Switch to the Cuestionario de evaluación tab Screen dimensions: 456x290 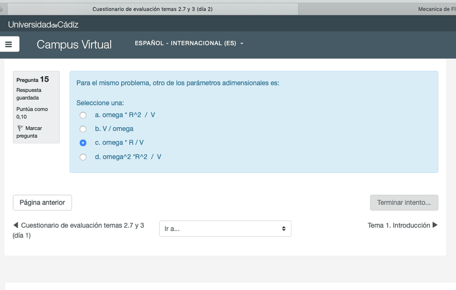(152, 9)
